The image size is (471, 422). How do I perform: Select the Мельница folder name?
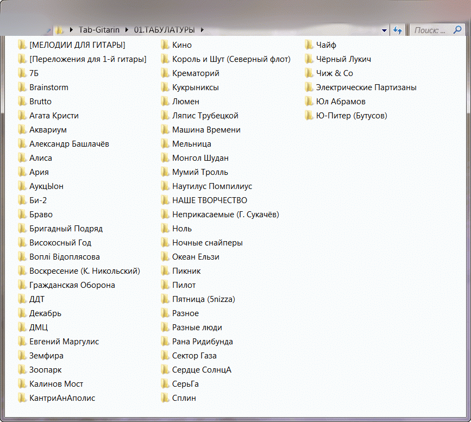pos(192,144)
